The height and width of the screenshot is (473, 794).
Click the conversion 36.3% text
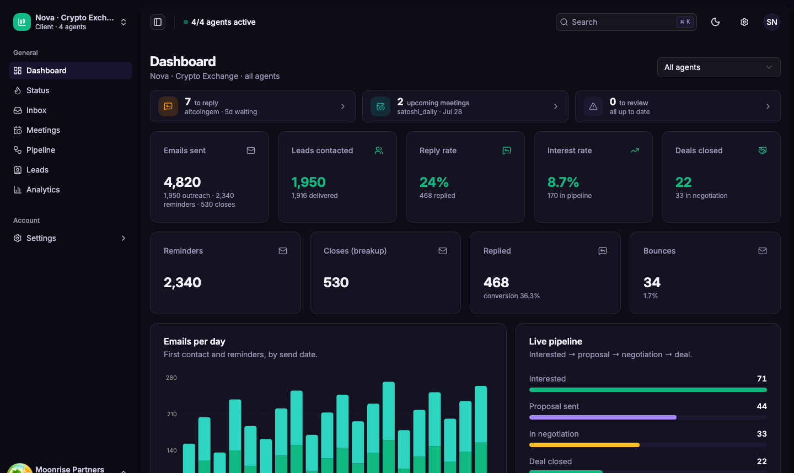[512, 296]
